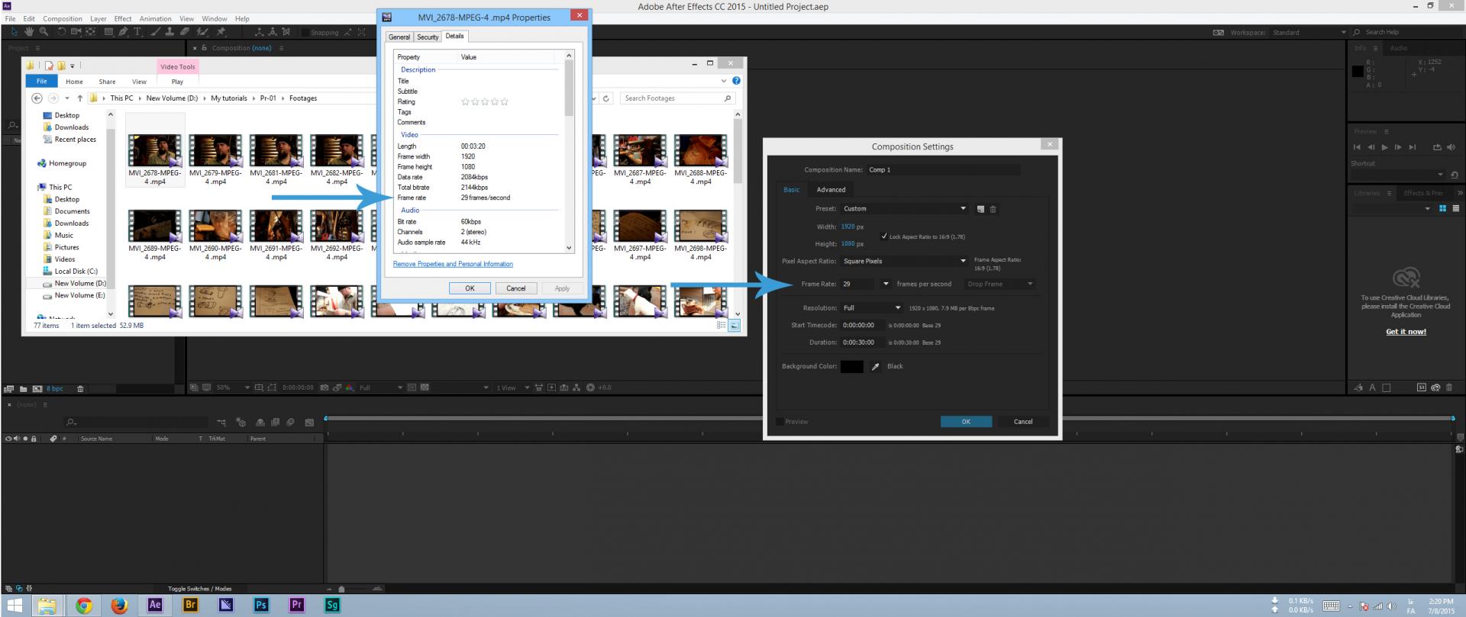
Task: Open the Workspace Standard dropdown
Action: [1309, 32]
